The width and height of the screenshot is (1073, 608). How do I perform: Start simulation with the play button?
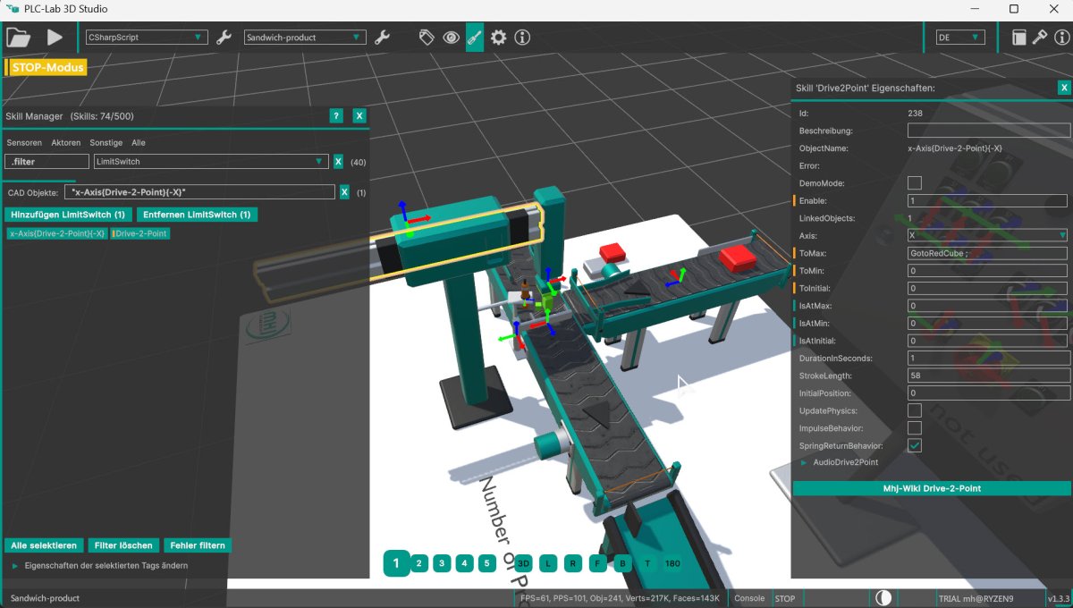(x=55, y=38)
